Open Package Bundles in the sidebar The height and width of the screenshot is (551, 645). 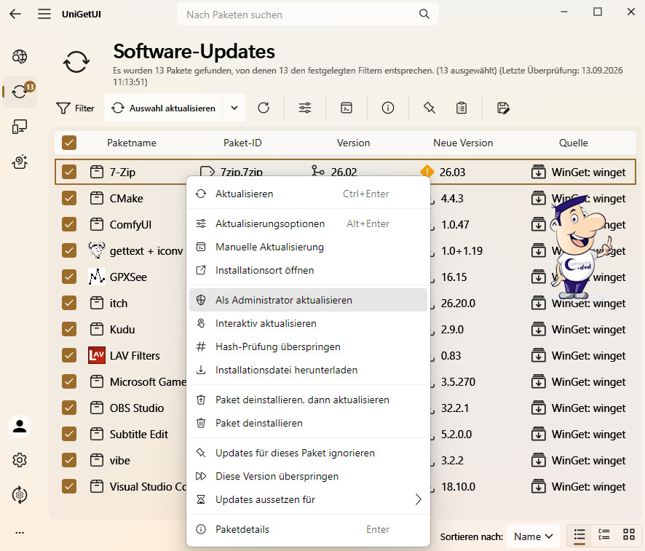tap(20, 162)
